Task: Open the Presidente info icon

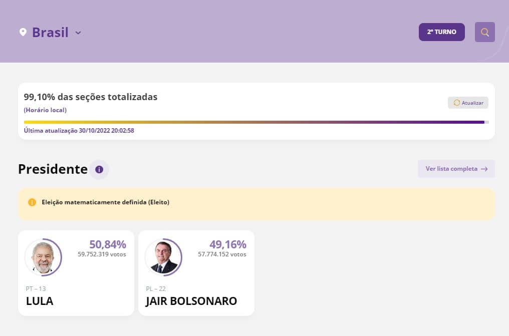Action: pos(99,169)
